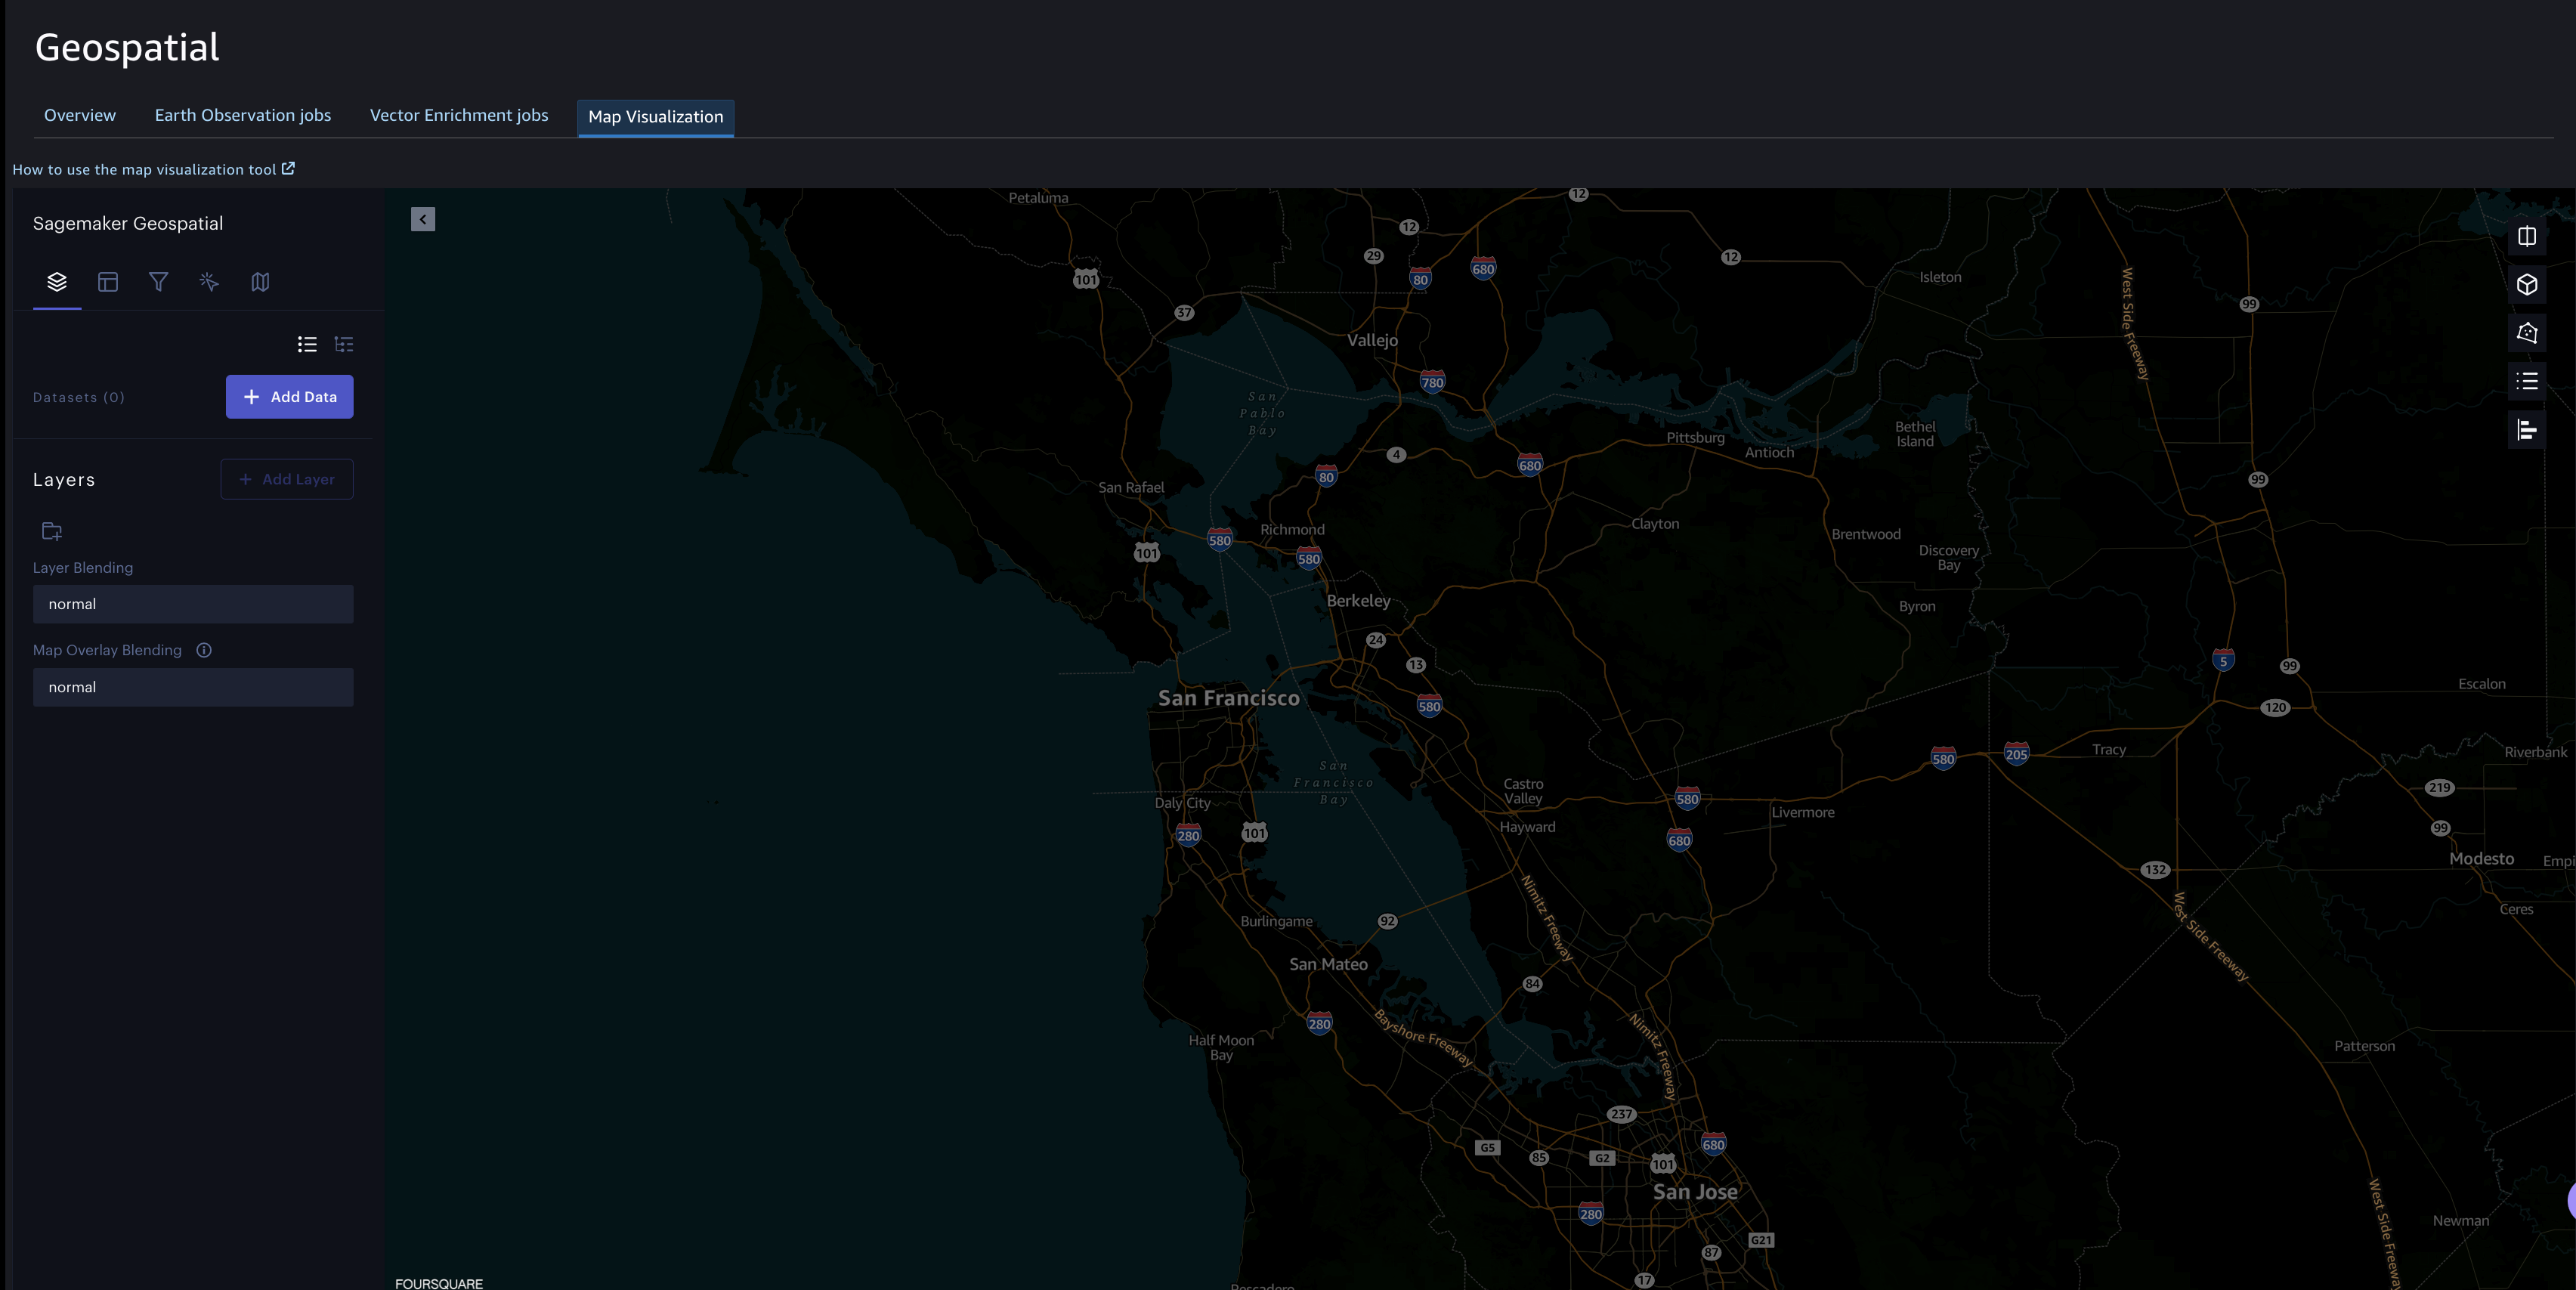Click the Add Layer button
This screenshot has width=2576, height=1290.
[x=288, y=479]
